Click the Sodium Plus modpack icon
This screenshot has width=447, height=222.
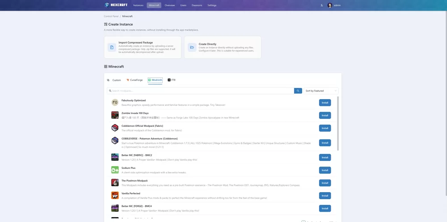115,170
